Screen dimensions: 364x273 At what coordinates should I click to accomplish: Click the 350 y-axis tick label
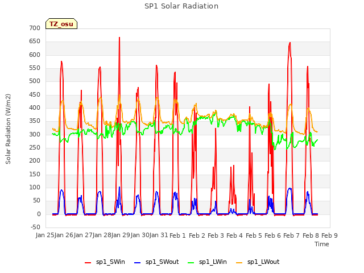[35, 121]
